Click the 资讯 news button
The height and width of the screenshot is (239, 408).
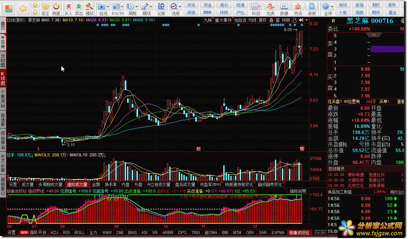[191, 5]
